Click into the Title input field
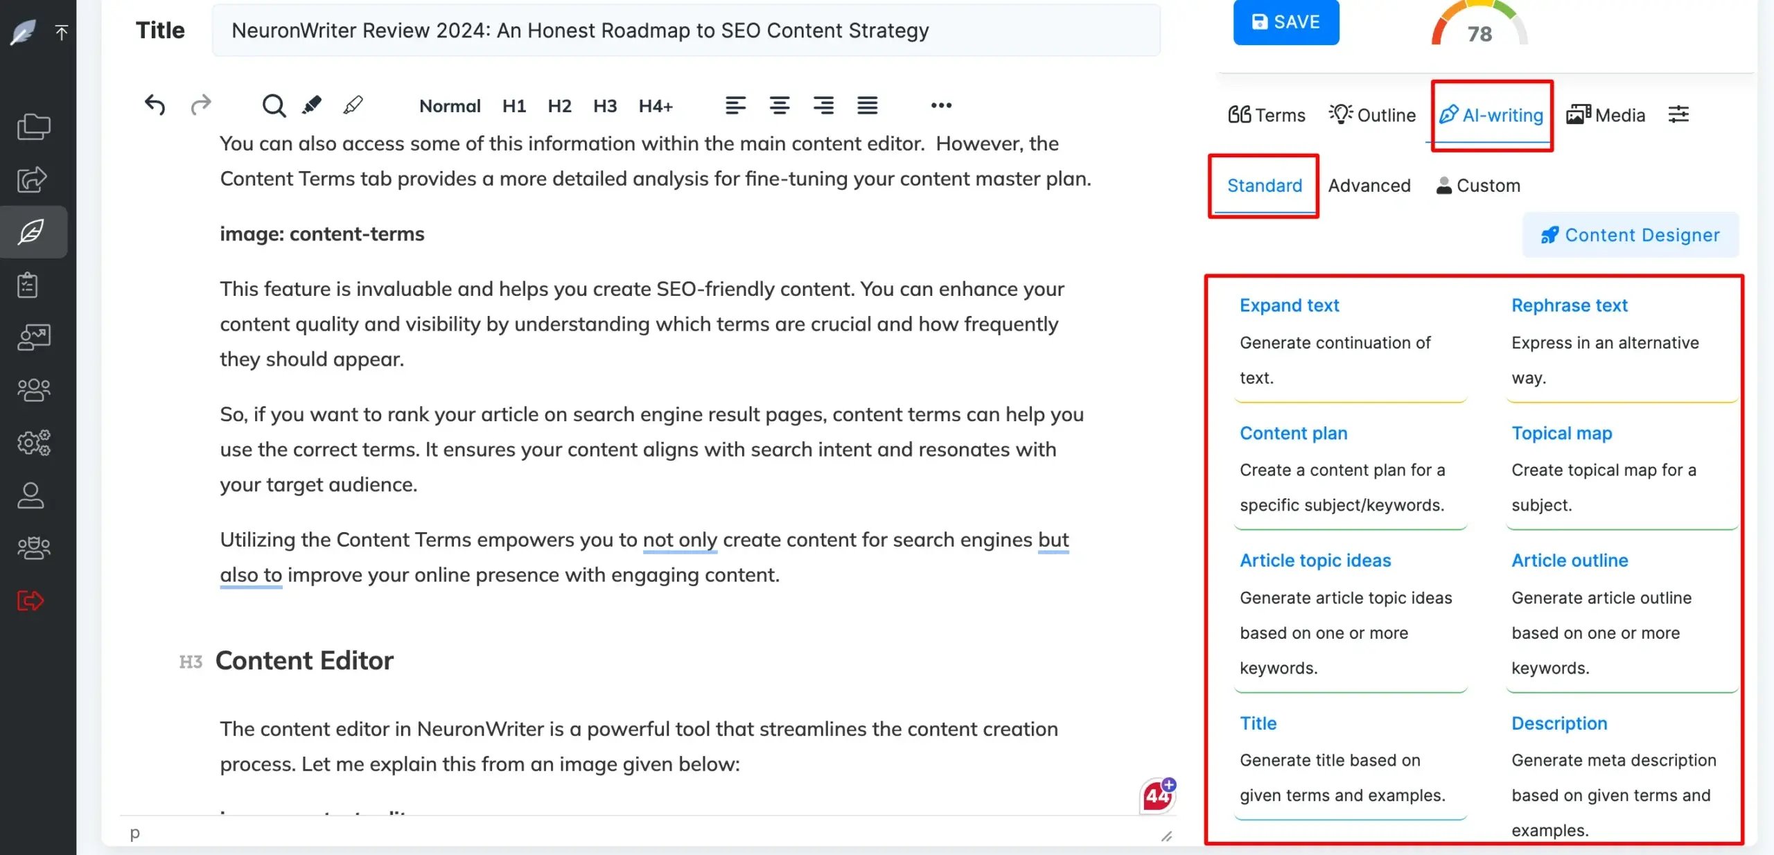The image size is (1774, 855). tap(685, 30)
